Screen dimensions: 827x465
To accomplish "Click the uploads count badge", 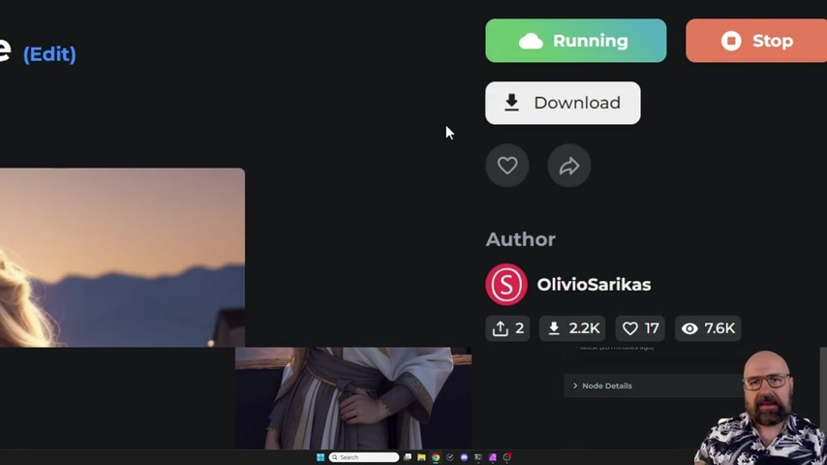I will [508, 328].
